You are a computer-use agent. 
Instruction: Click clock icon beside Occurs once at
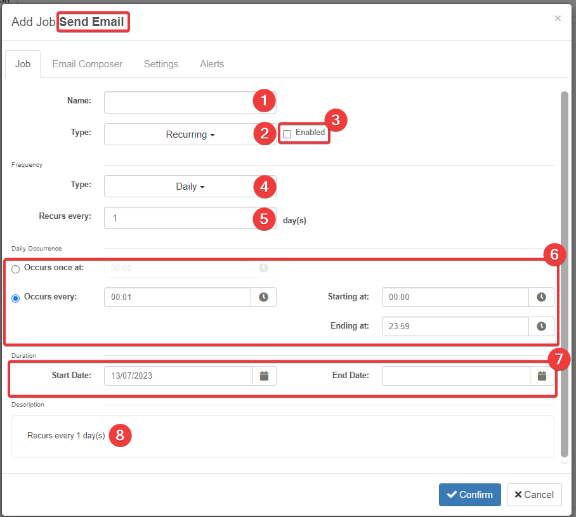(263, 268)
